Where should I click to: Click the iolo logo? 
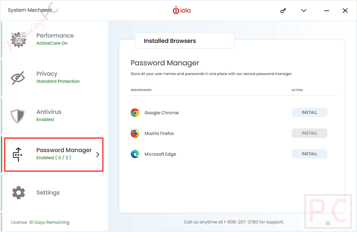pyautogui.click(x=182, y=10)
